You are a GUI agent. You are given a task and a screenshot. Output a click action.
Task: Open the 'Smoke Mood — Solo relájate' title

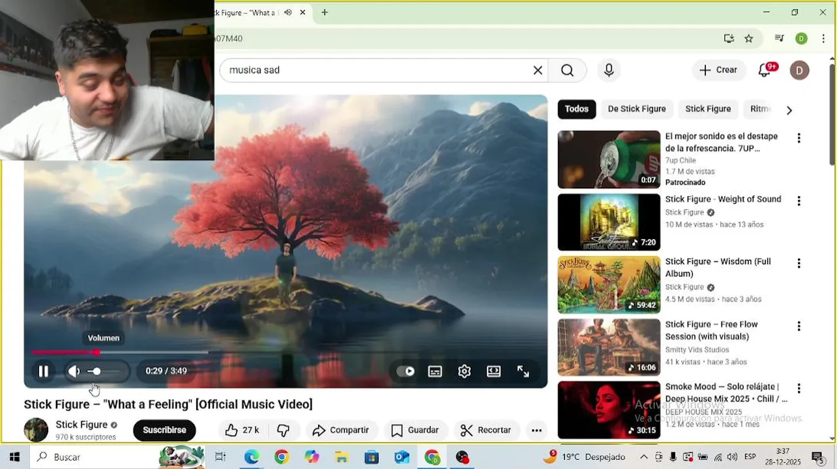[x=726, y=393]
